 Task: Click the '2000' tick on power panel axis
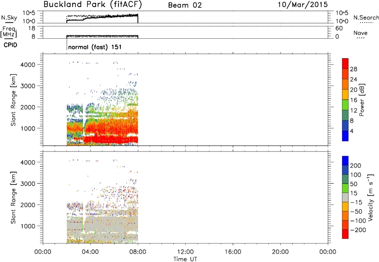(x=28, y=107)
